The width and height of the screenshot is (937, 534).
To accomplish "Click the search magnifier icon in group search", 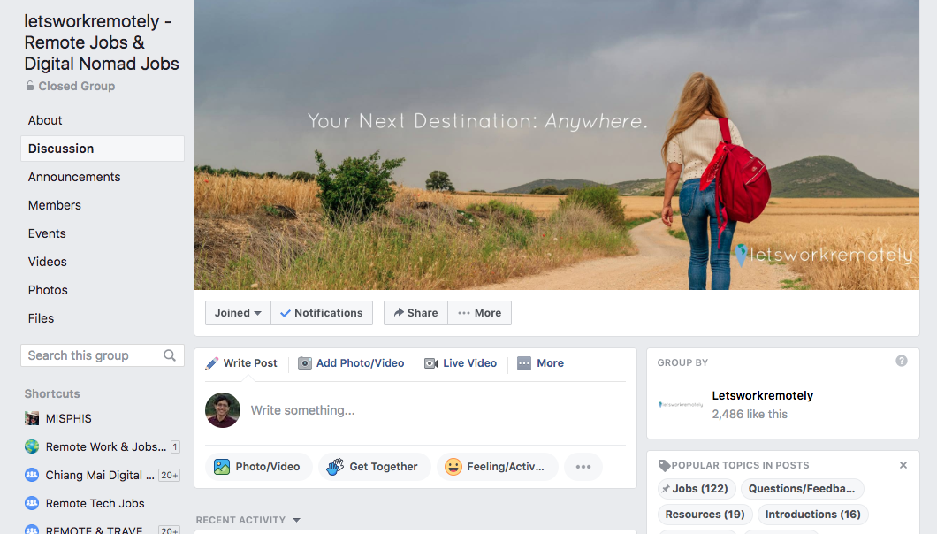I will pos(170,355).
